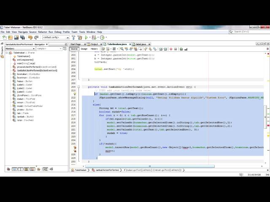Image resolution: width=270 pixels, height=202 pixels.
Task: Toggle the Show Fields filter in the Navigator bottom bar
Action: [x=14, y=169]
